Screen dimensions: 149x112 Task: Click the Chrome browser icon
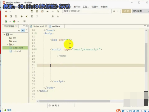(x=14, y=21)
